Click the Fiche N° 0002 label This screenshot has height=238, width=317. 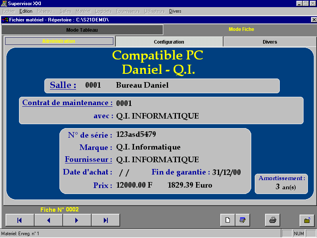[60, 210]
